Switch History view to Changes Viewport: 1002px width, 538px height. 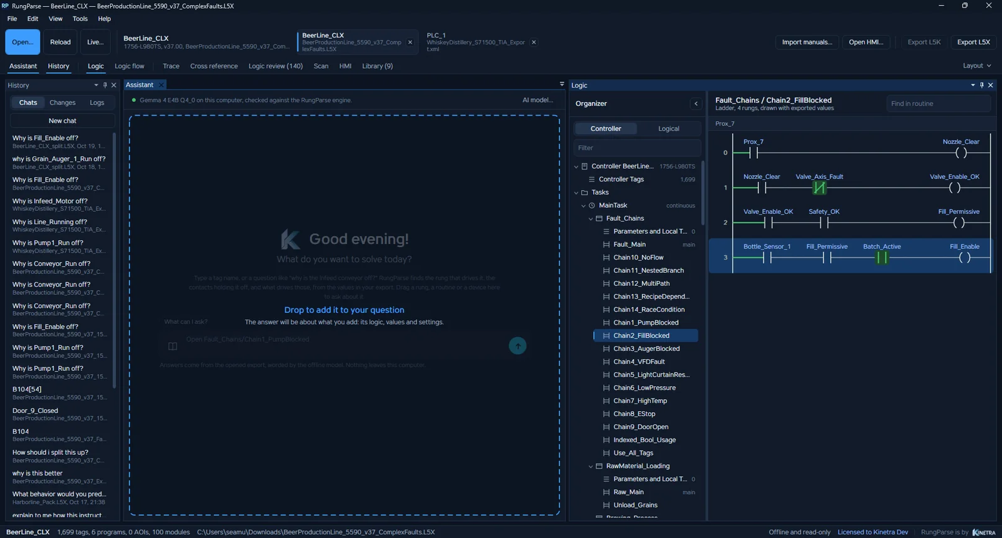point(63,103)
